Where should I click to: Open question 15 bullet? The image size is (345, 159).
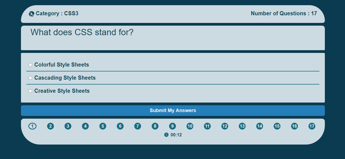277,126
